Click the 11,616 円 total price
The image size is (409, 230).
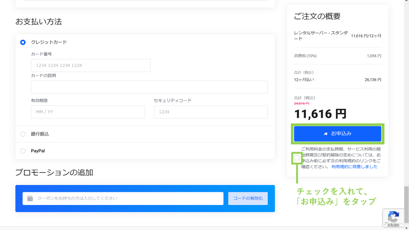click(320, 113)
